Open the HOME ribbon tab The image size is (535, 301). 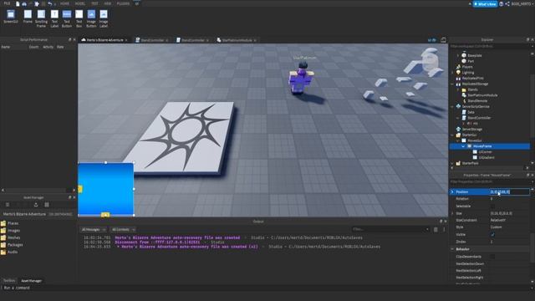(64, 3)
